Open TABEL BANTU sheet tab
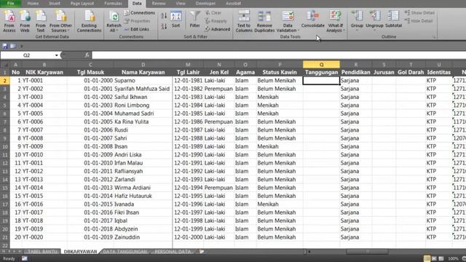 coord(43,252)
